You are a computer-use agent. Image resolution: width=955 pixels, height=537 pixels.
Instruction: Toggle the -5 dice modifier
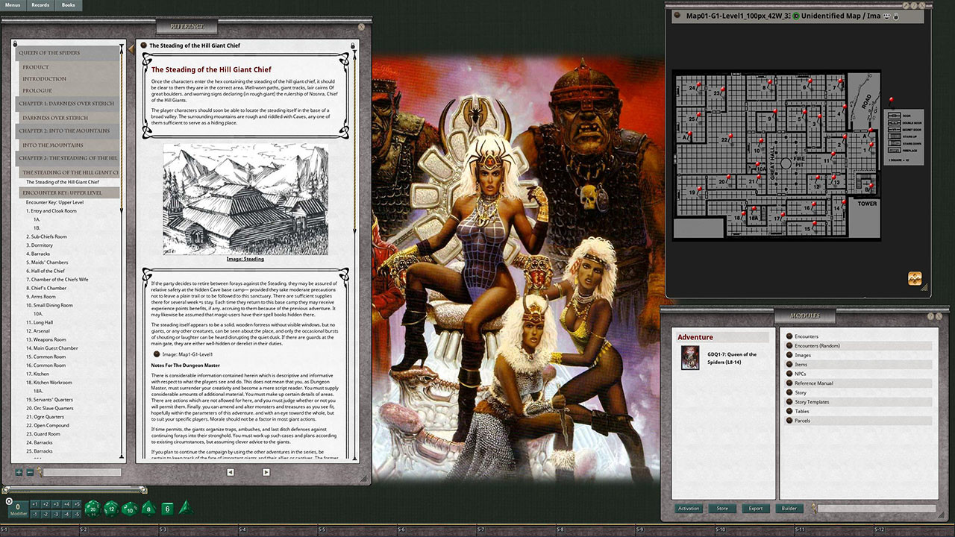coord(77,515)
